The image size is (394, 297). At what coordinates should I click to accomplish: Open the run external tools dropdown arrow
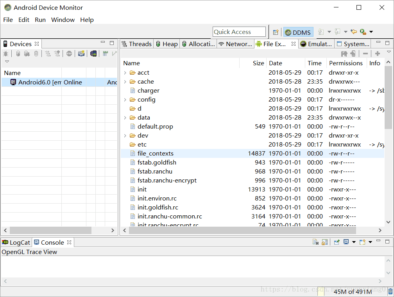pyautogui.click(x=371, y=32)
